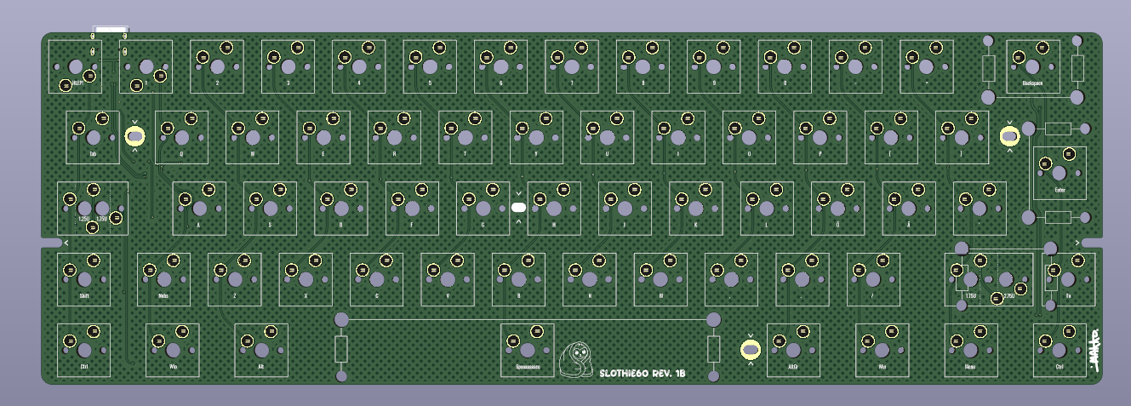The height and width of the screenshot is (406, 1131).
Task: Click the white oval mounting slot between G and H
Action: coord(519,207)
